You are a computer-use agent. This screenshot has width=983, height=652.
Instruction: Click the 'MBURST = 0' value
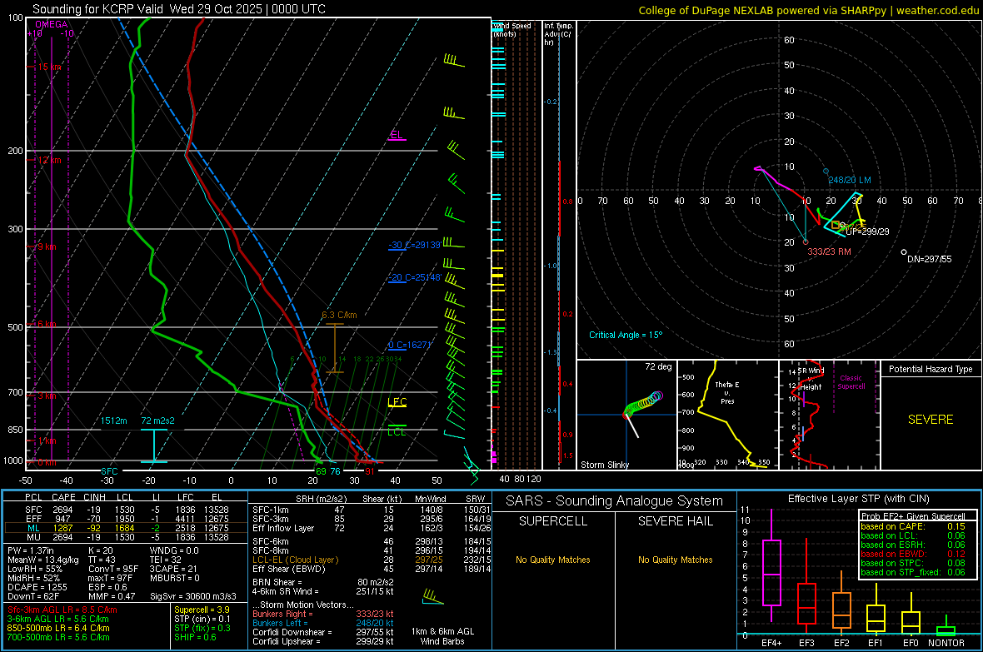[x=175, y=578]
